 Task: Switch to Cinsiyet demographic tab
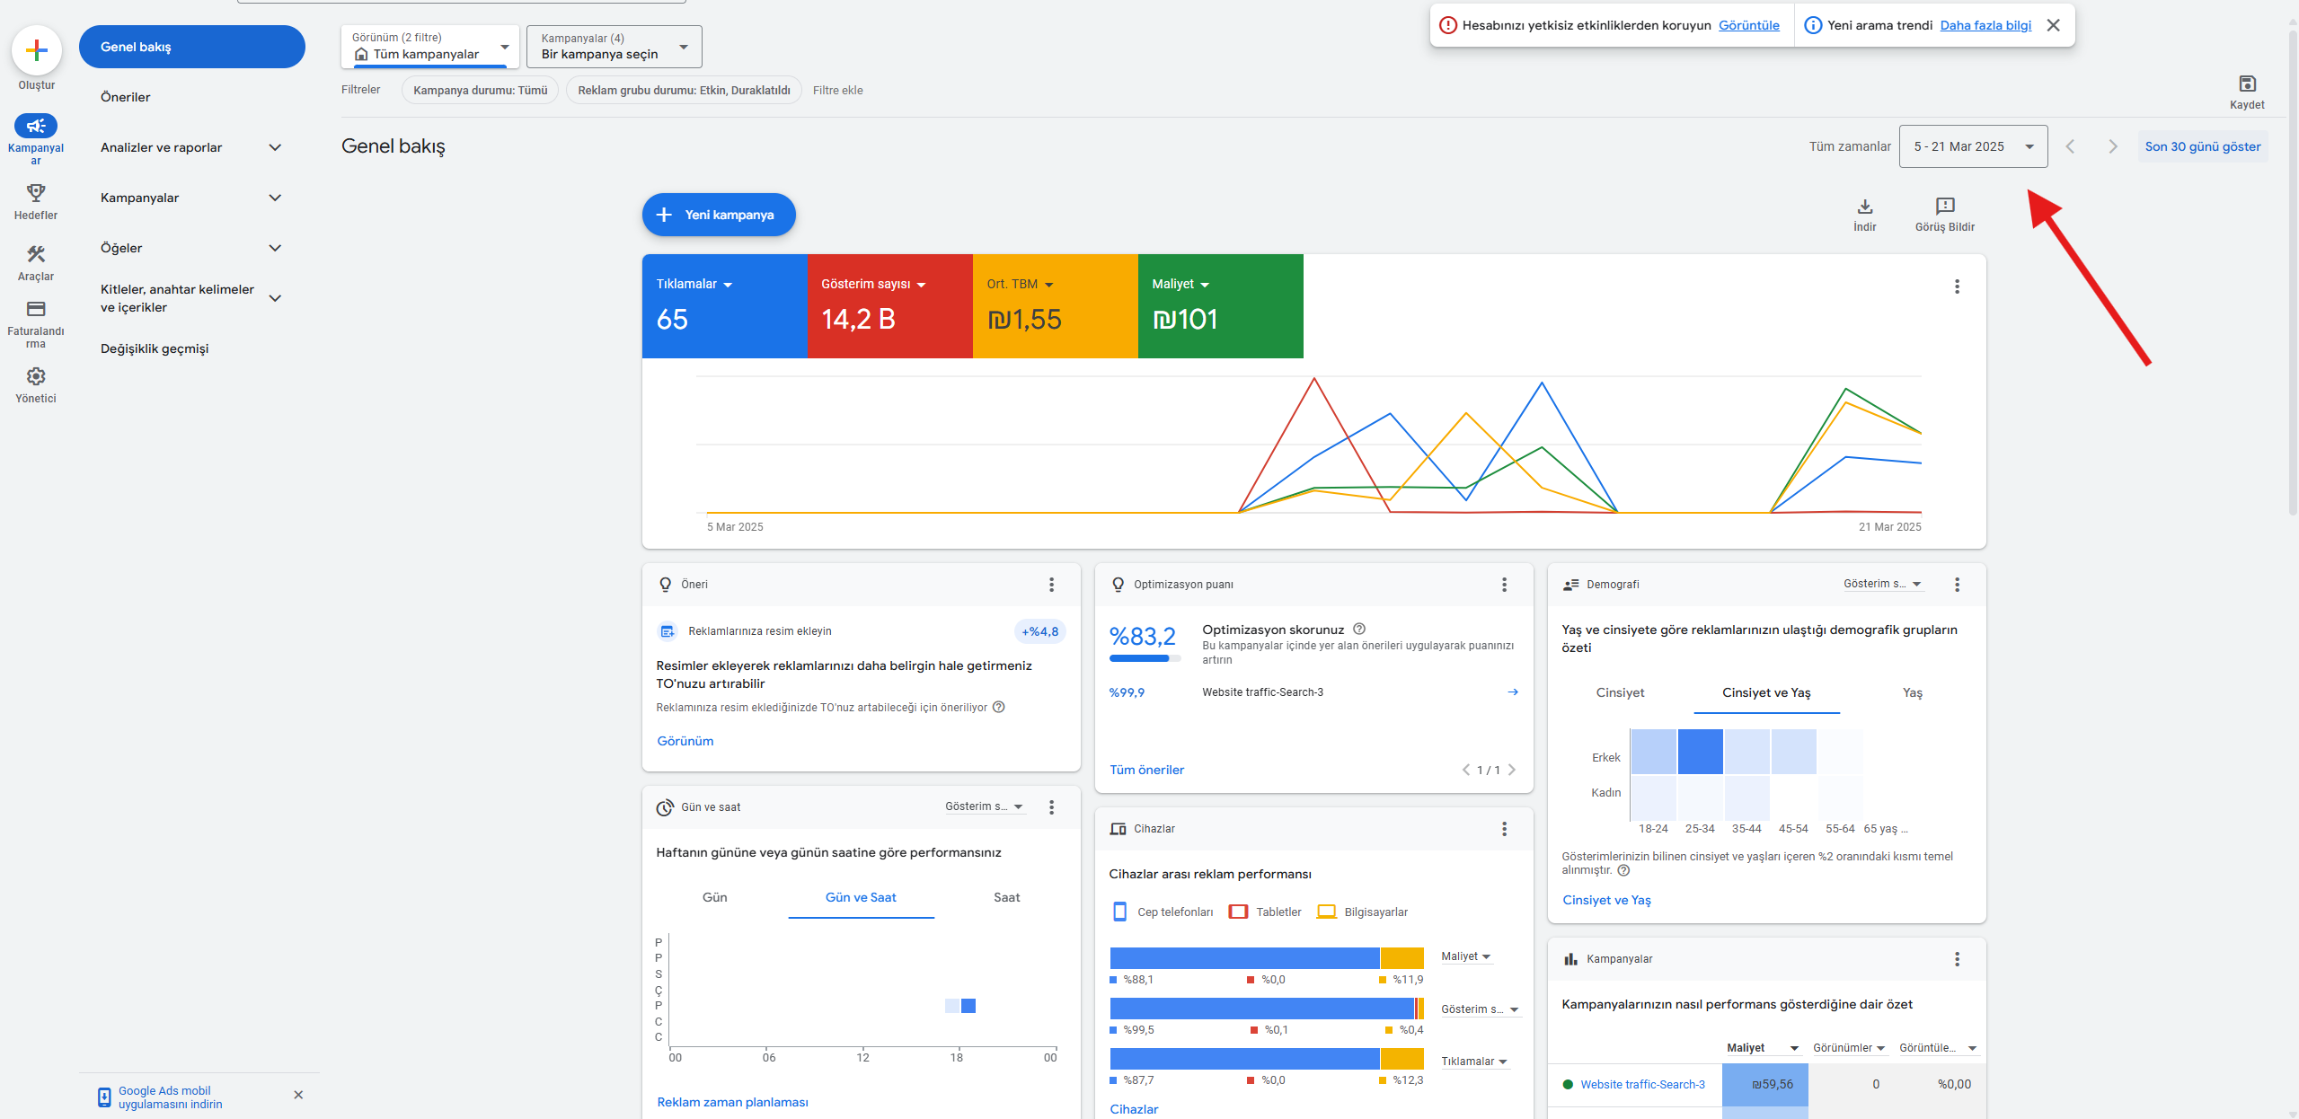click(x=1620, y=692)
